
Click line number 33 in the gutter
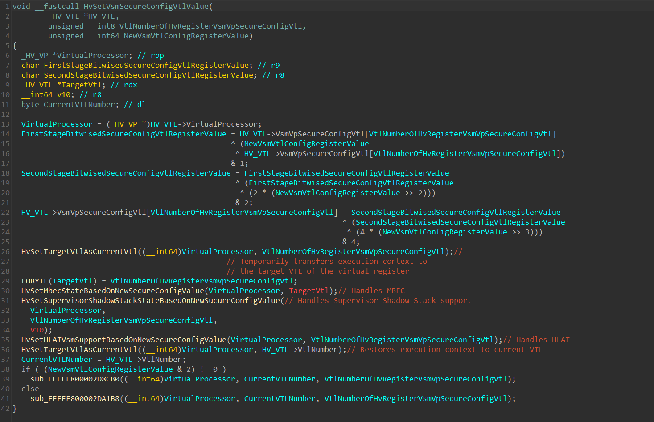(x=5, y=320)
